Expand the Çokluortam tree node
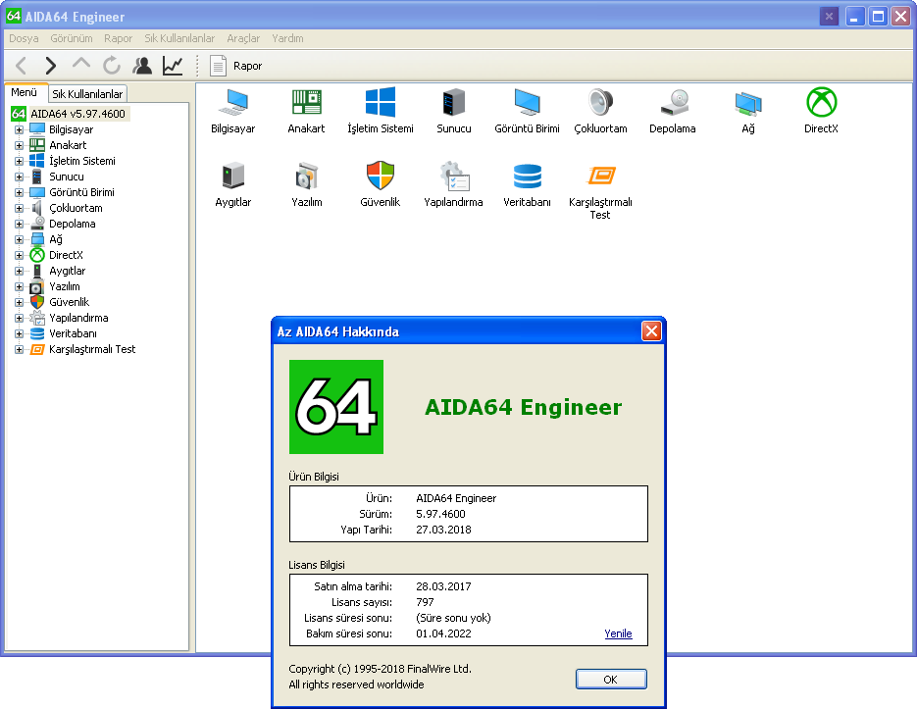Image resolution: width=917 pixels, height=709 pixels. pyautogui.click(x=19, y=209)
